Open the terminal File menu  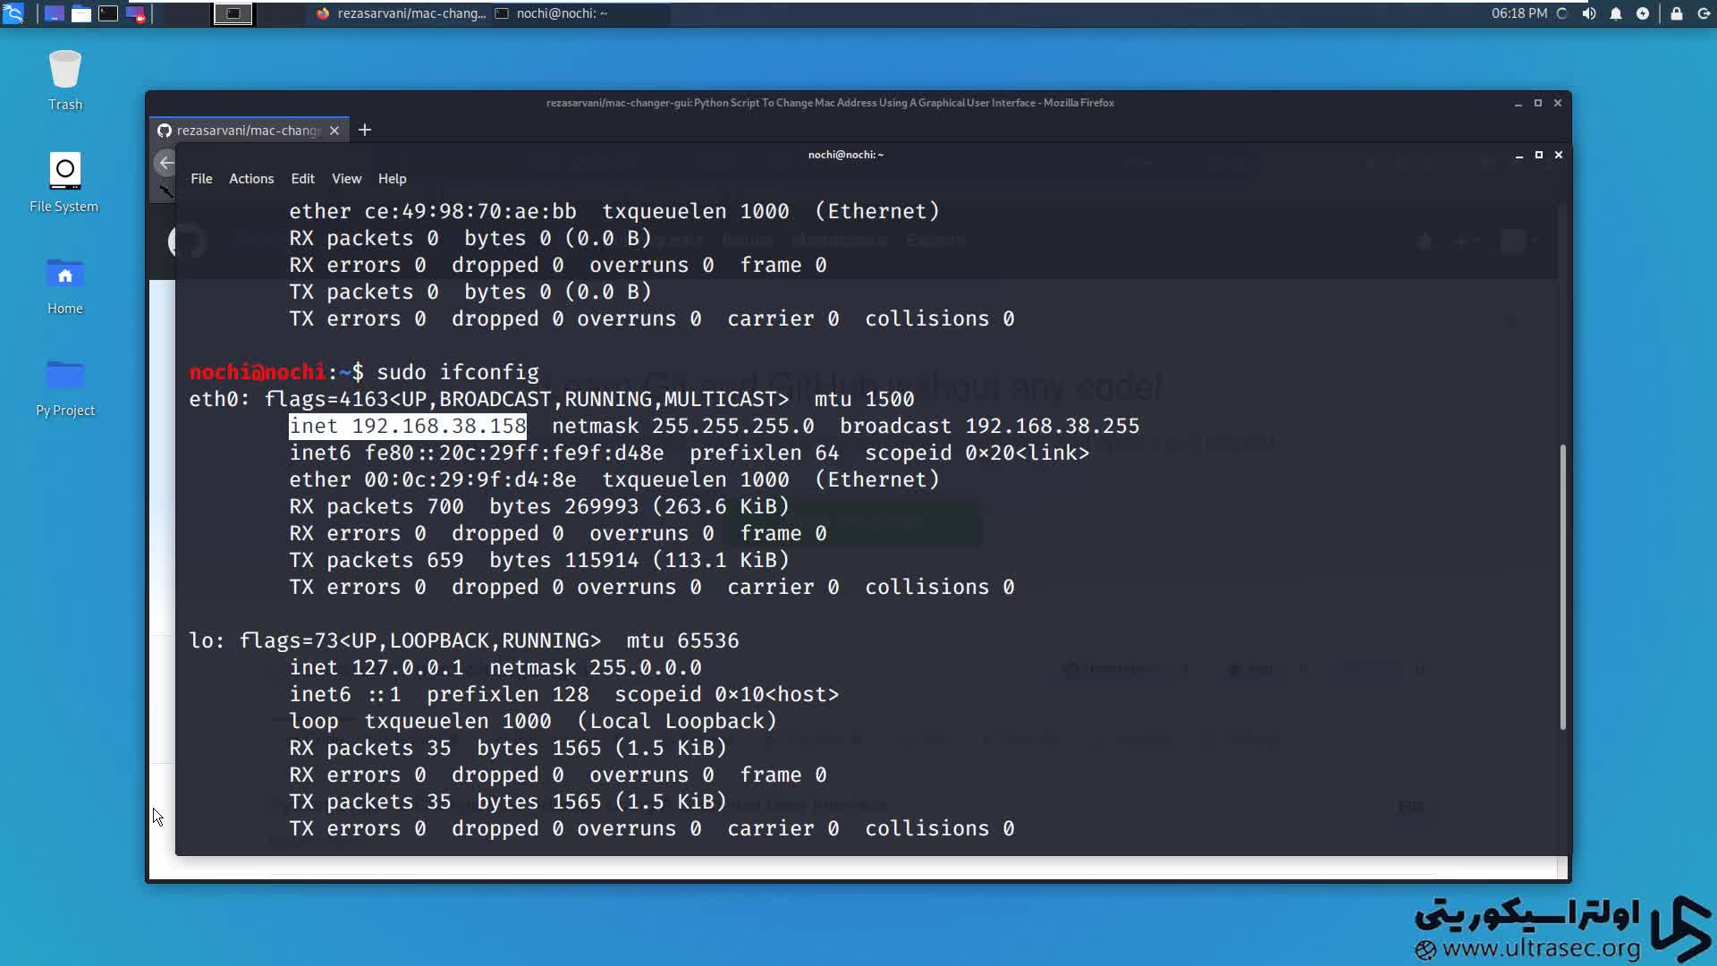pyautogui.click(x=201, y=179)
